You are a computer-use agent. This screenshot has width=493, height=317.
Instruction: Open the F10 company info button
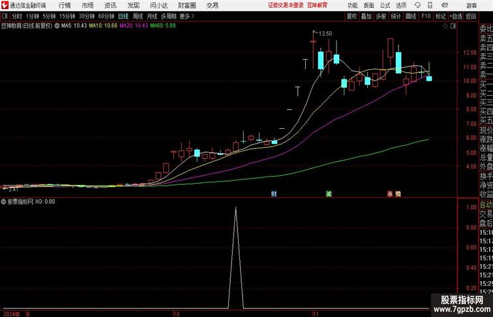point(426,16)
